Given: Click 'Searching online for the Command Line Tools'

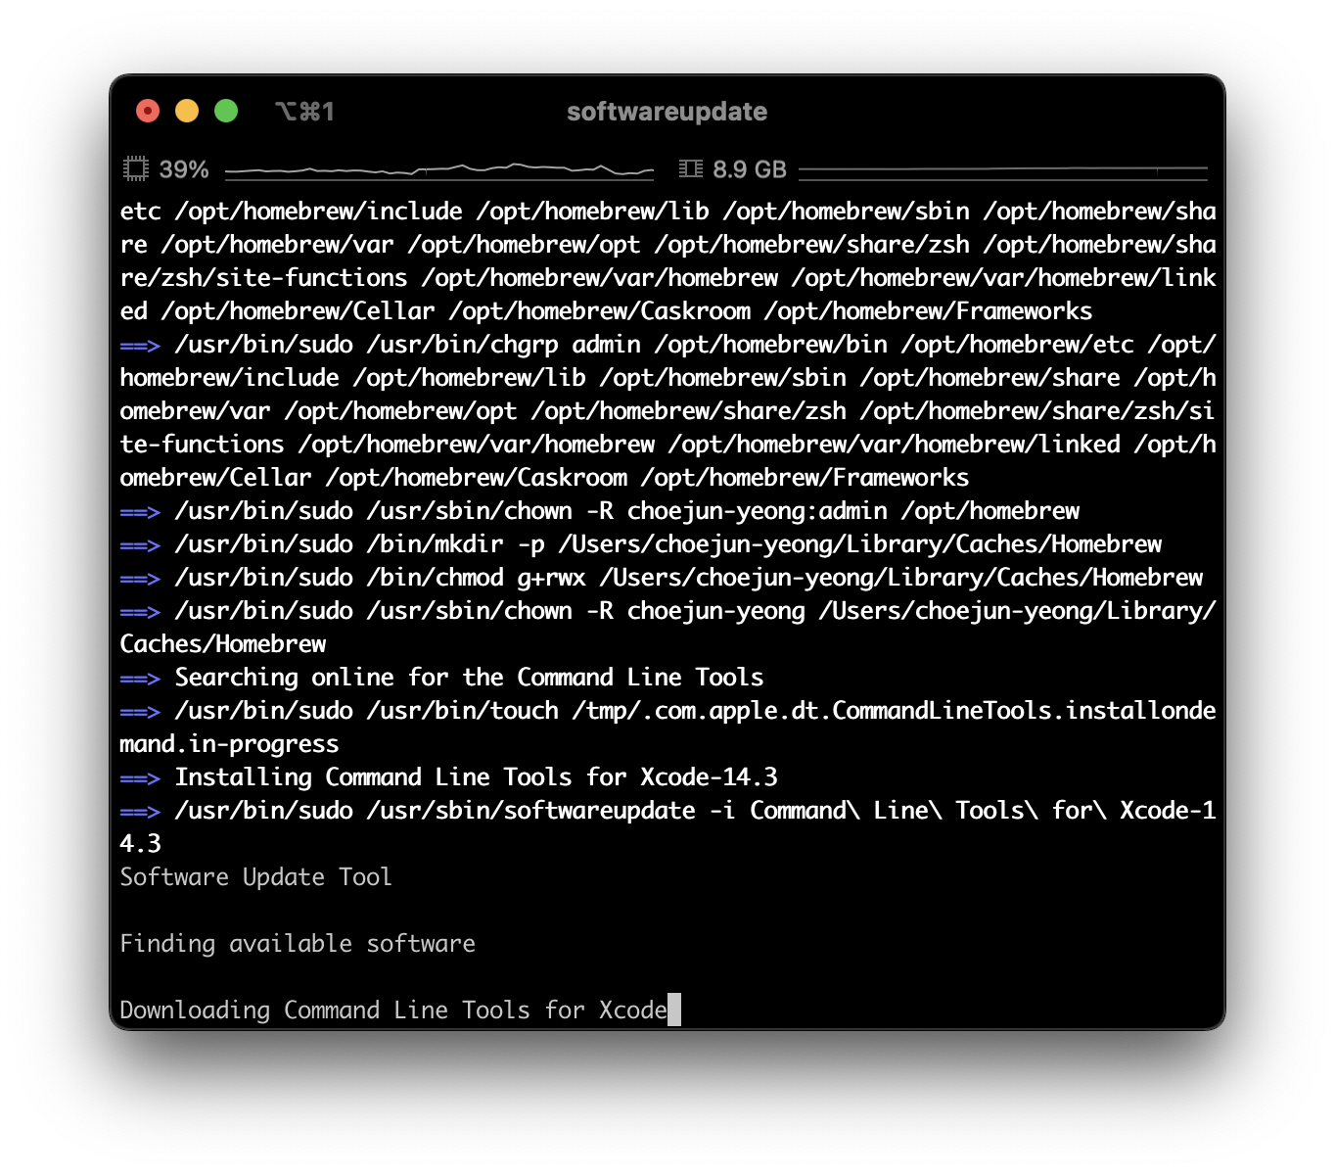Looking at the screenshot, I should [x=469, y=677].
